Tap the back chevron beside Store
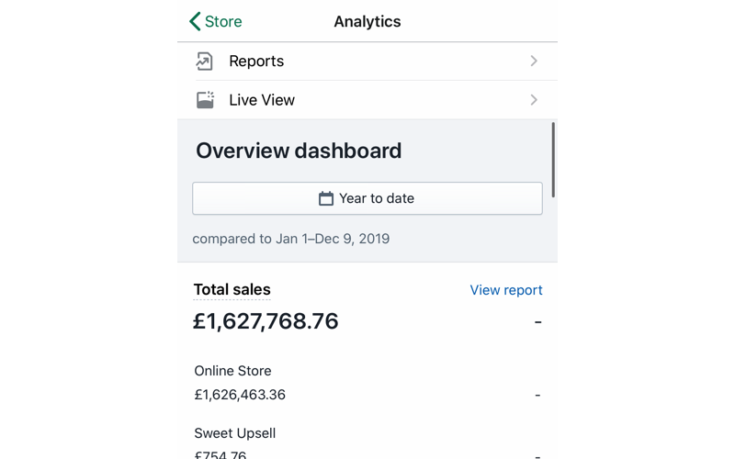The width and height of the screenshot is (735, 459). (x=195, y=21)
